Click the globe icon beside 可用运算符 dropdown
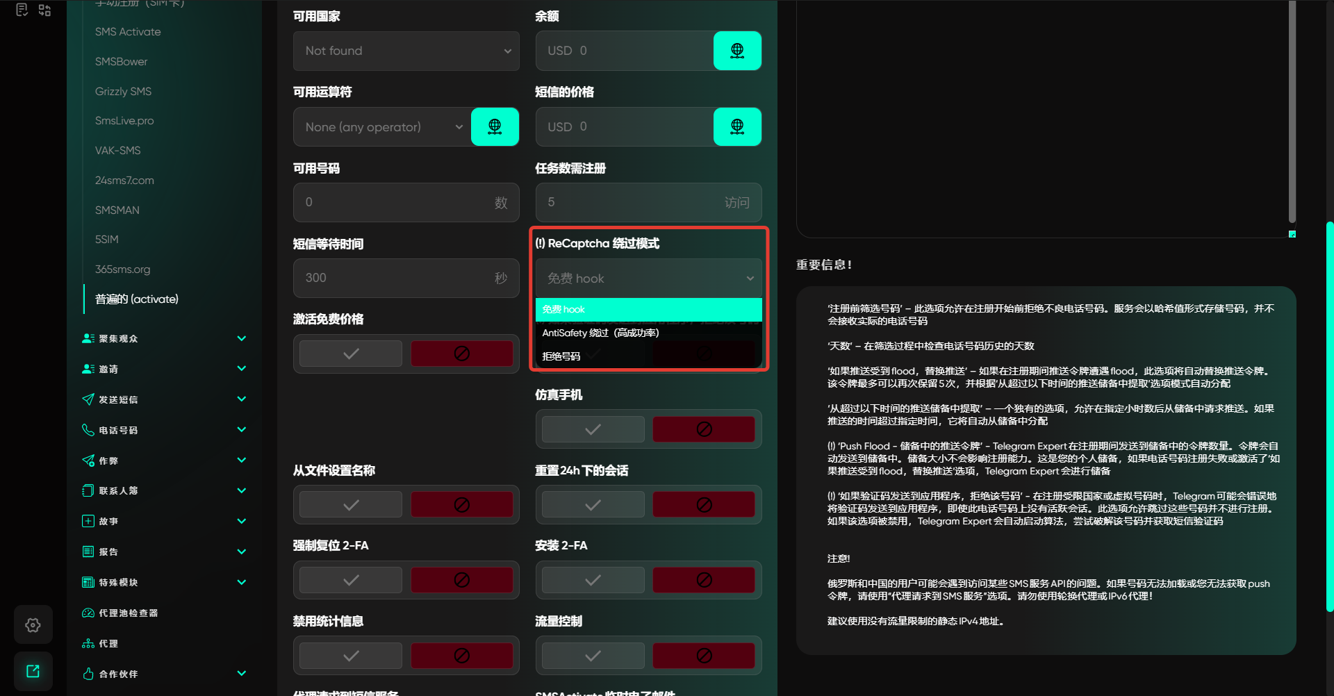The width and height of the screenshot is (1334, 696). 495,126
